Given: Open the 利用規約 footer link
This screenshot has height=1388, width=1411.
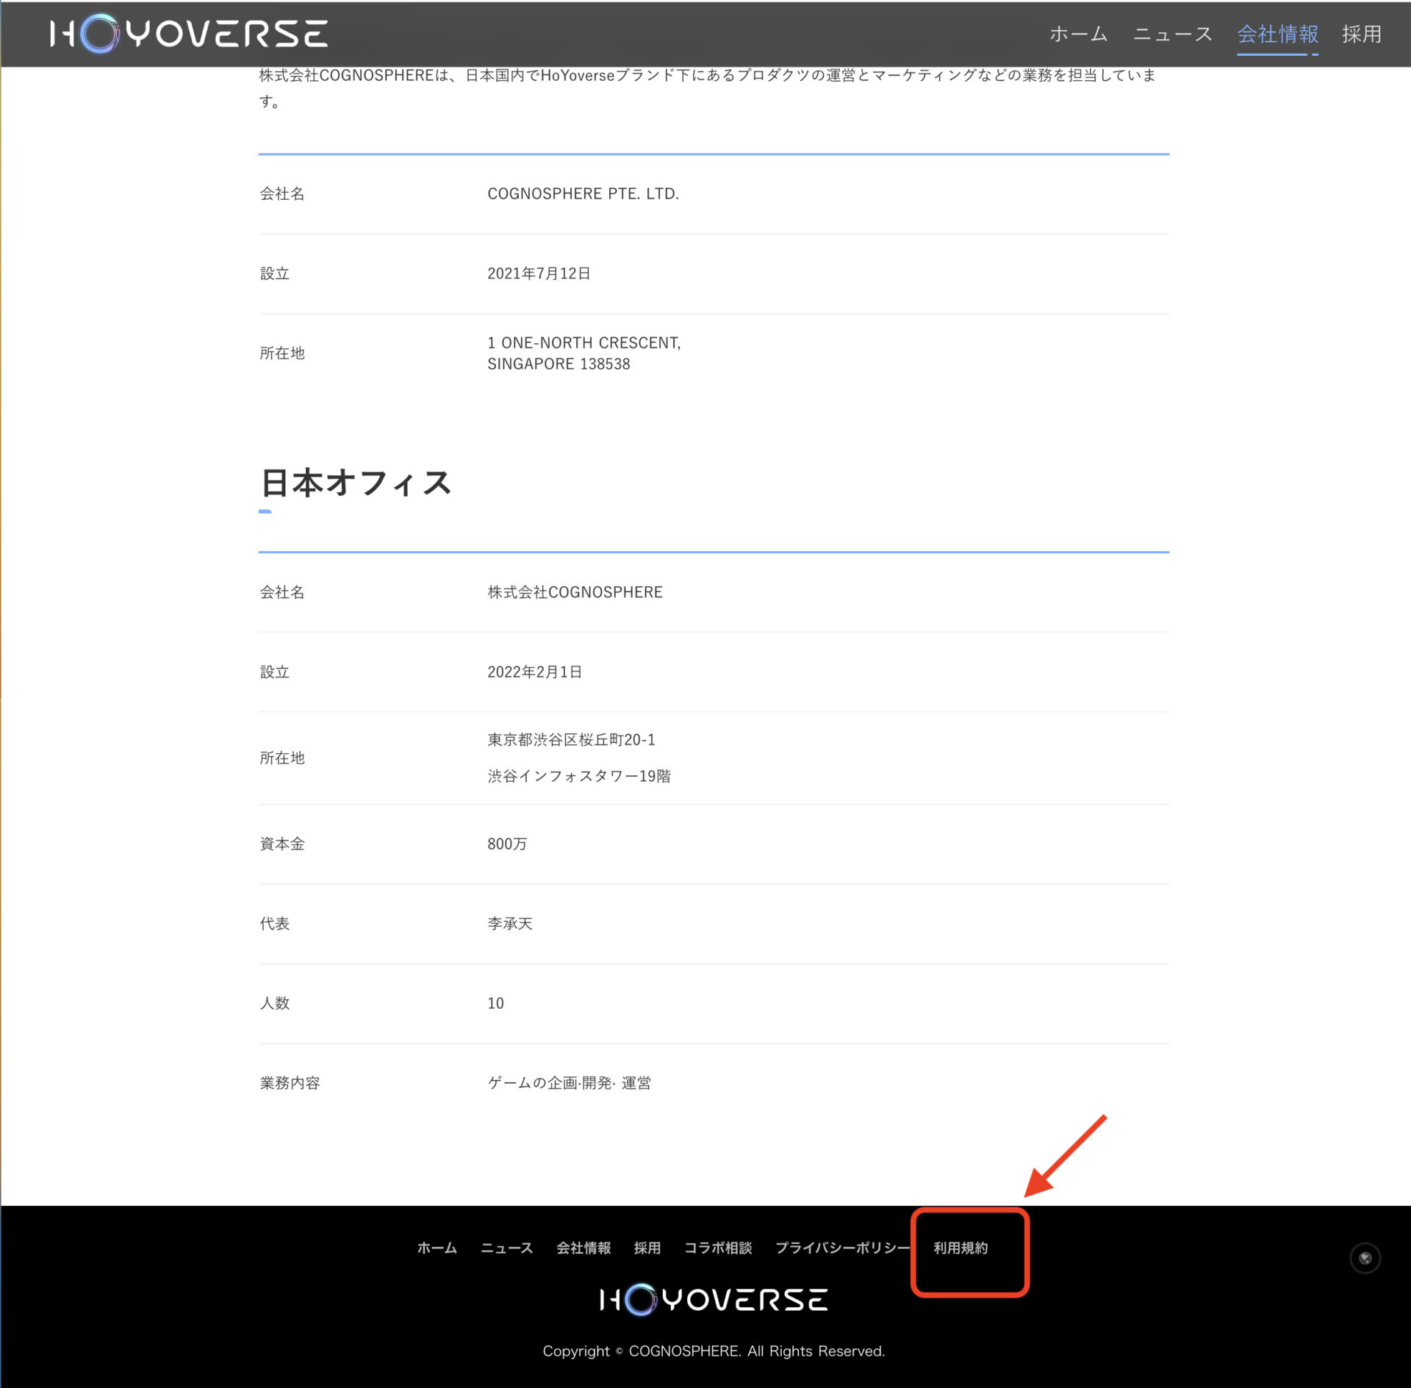Looking at the screenshot, I should coord(961,1248).
